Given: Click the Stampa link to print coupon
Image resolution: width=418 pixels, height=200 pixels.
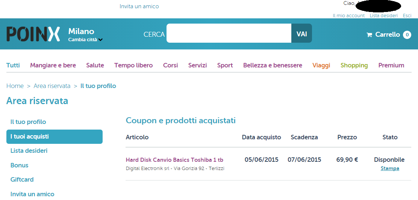Looking at the screenshot, I should [390, 169].
